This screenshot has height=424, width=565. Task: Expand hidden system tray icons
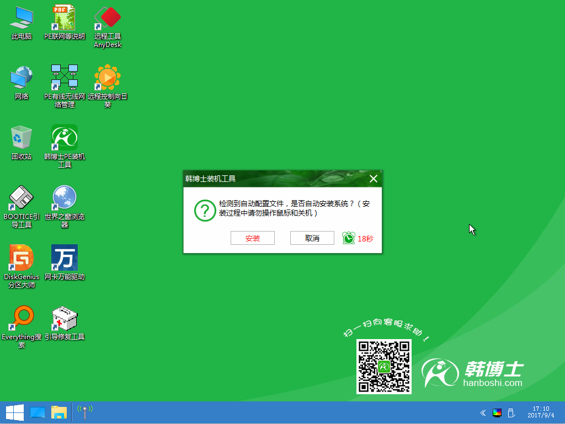click(x=483, y=412)
